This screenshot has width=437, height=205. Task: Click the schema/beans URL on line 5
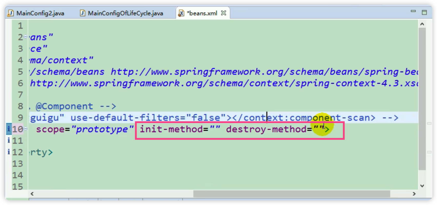pyautogui.click(x=264, y=72)
